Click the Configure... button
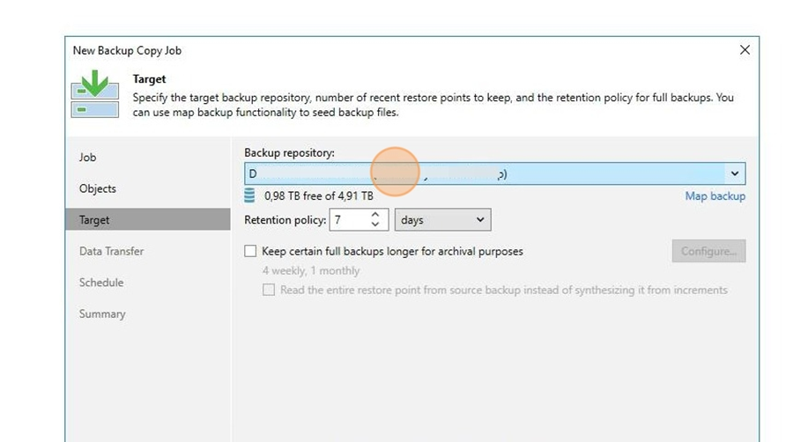793x442 pixels. click(x=708, y=251)
